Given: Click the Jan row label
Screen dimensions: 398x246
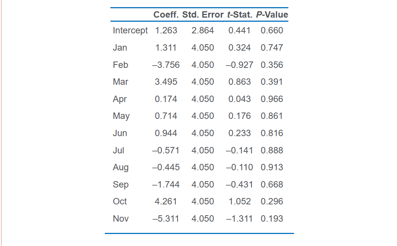Looking at the screenshot, I should click(x=120, y=48).
